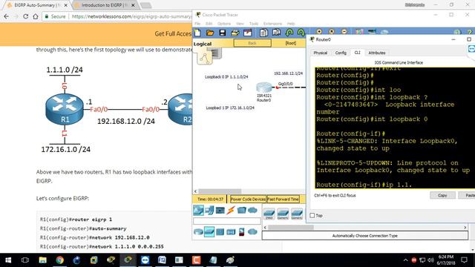
Task: Select Connections lightning bolt category
Action: tap(231, 210)
